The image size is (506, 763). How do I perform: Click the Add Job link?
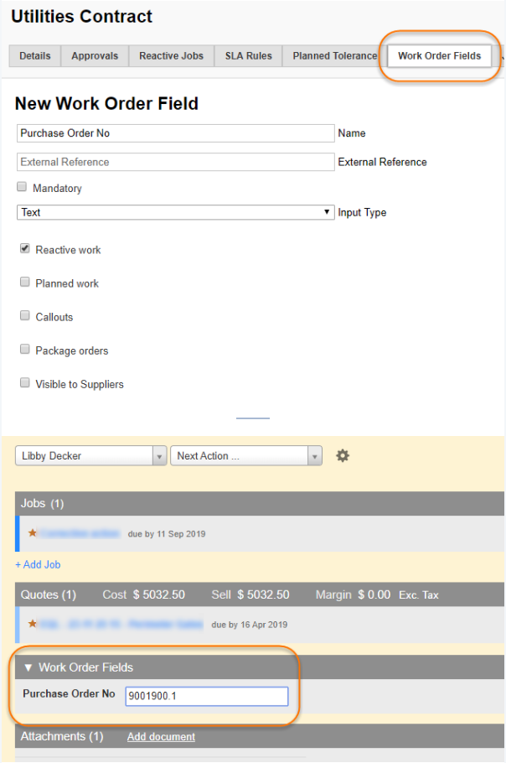tap(38, 565)
